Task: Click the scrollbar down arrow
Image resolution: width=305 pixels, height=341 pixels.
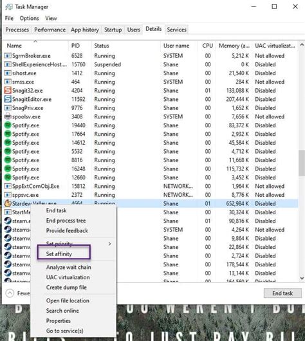Action: click(302, 278)
